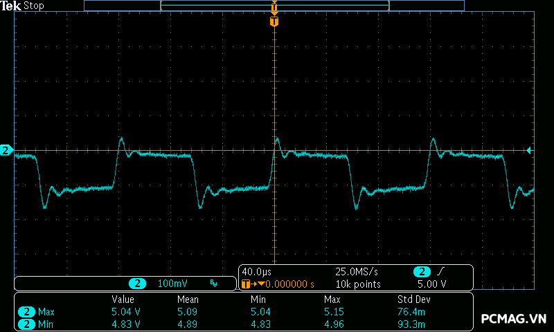Click the rising edge trigger slope icon
Image resolution: width=554 pixels, height=332 pixels.
coord(442,272)
